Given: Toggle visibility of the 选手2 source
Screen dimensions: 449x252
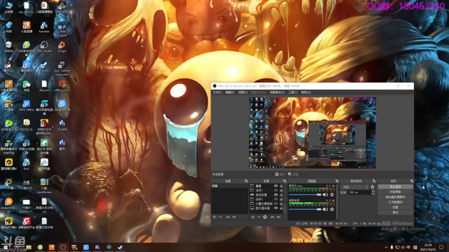Looking at the screenshot, I should click(x=276, y=199).
